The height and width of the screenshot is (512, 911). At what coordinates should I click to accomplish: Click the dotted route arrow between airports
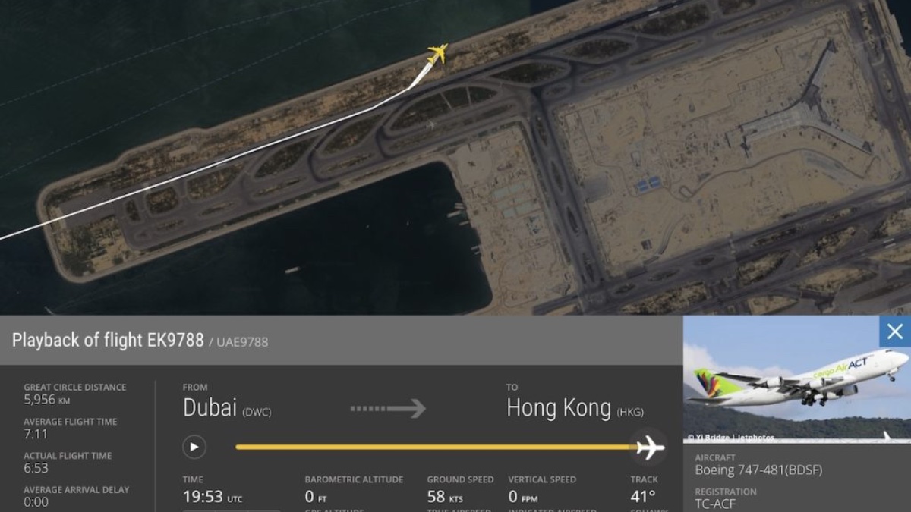click(x=388, y=408)
